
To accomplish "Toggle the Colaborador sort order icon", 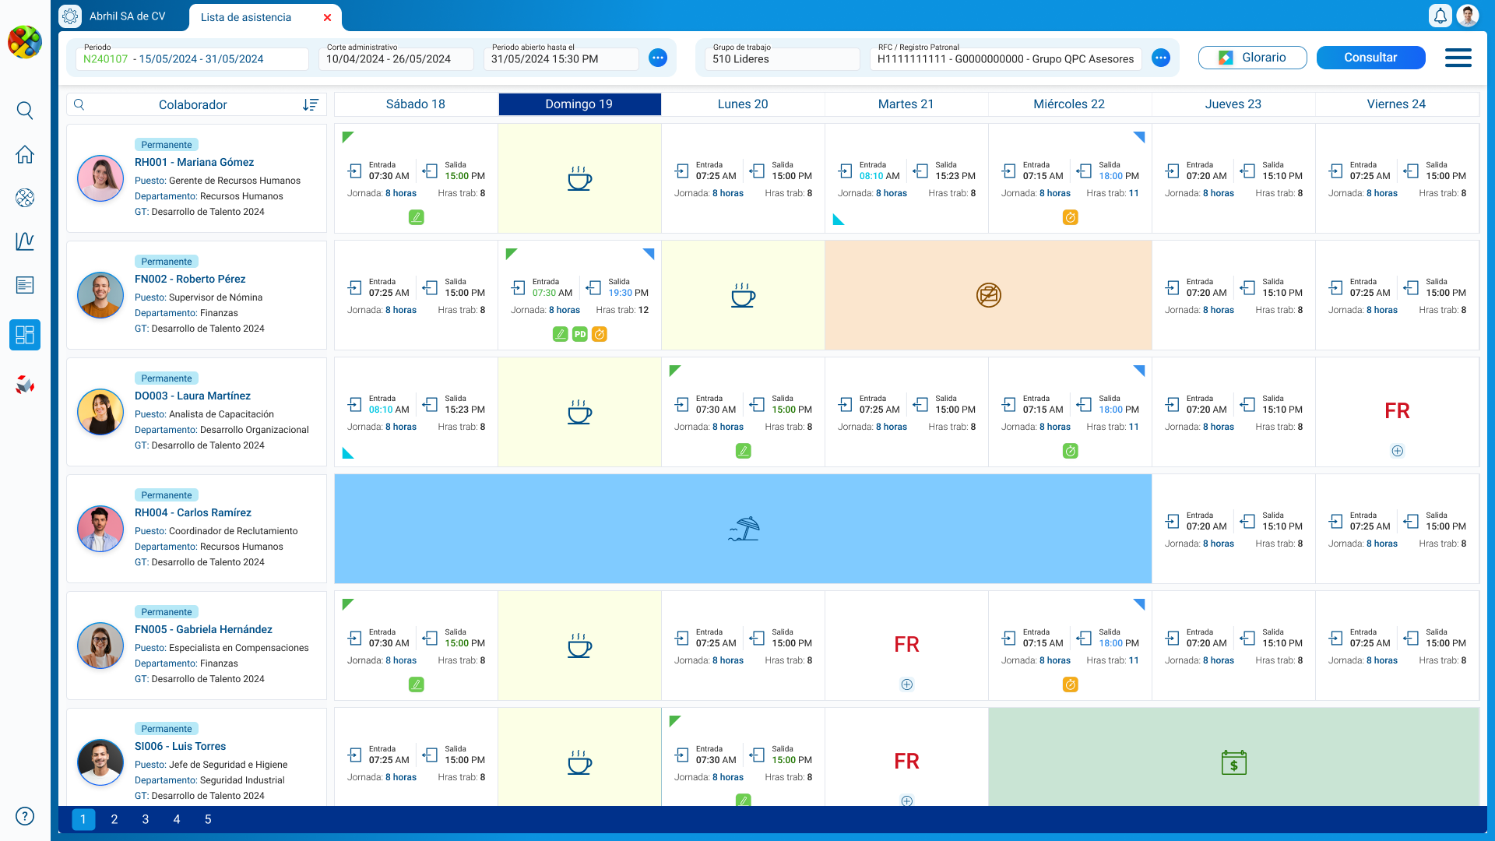I will pyautogui.click(x=311, y=104).
